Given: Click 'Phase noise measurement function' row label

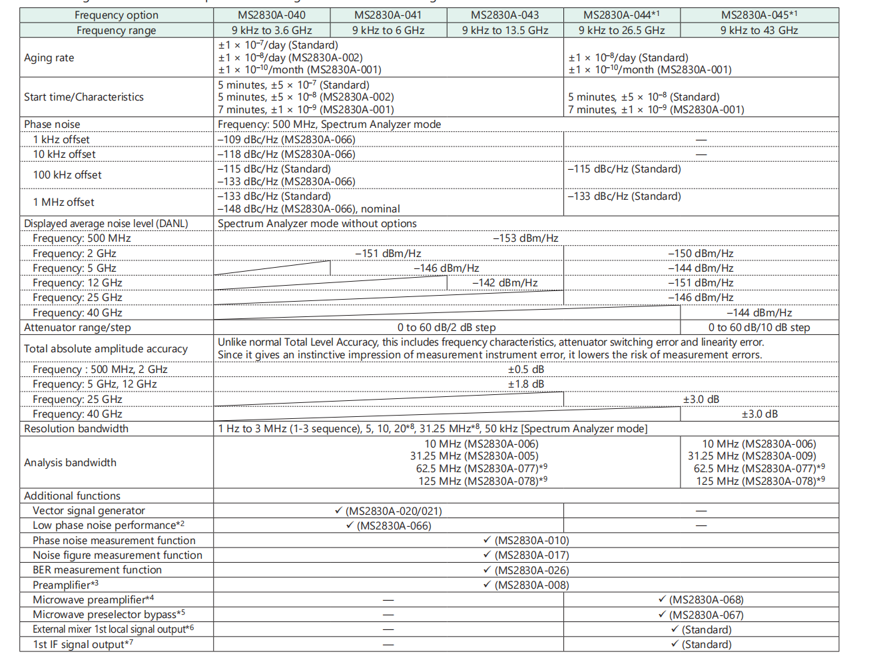Looking at the screenshot, I should click(114, 541).
